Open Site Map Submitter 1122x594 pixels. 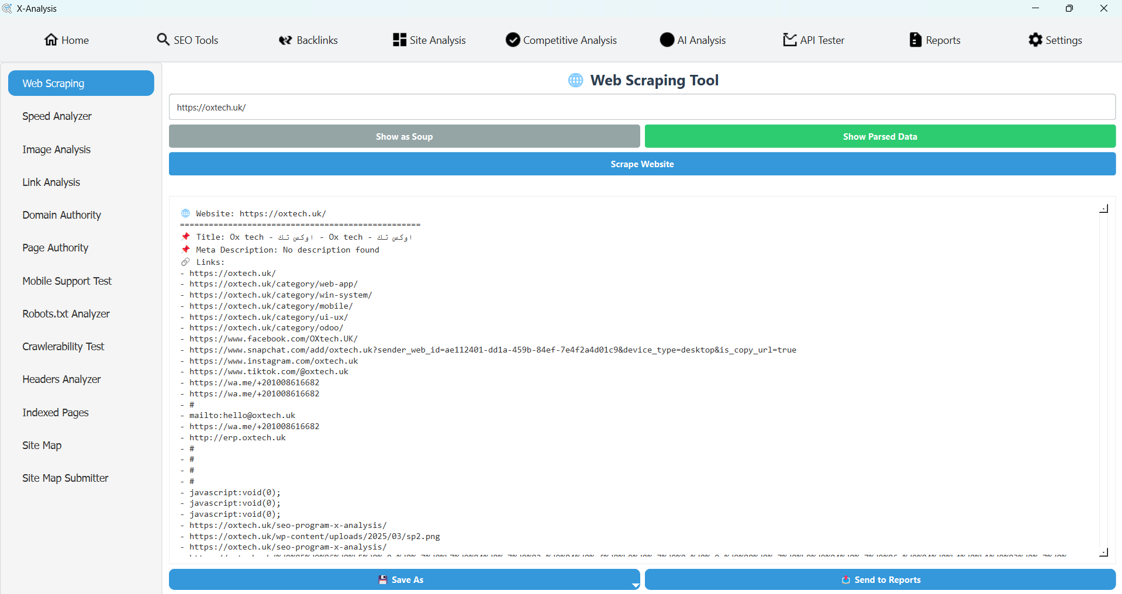tap(81, 478)
